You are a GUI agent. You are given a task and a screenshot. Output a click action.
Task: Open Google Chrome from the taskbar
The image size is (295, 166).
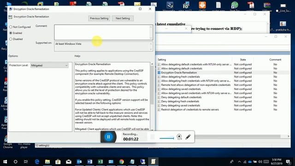tap(122, 162)
